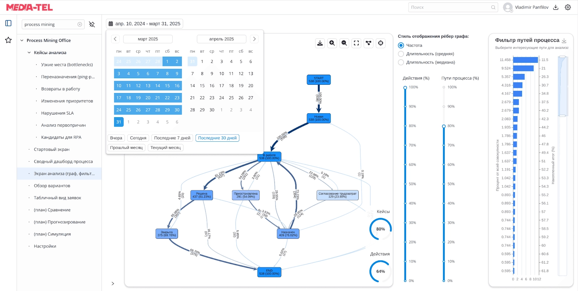Screen dimensions: 578x291
Task: Open the favorites star icon
Action: coord(8,40)
